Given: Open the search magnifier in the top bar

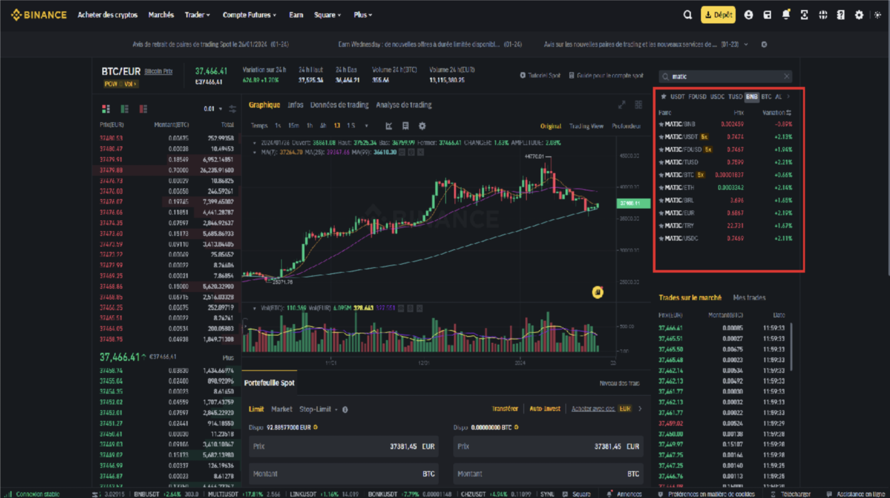Looking at the screenshot, I should point(687,15).
